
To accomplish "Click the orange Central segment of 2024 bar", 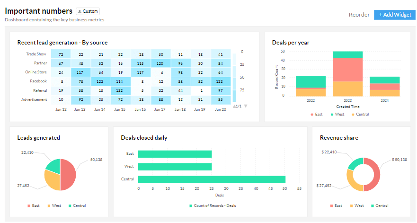I will tap(384, 93).
